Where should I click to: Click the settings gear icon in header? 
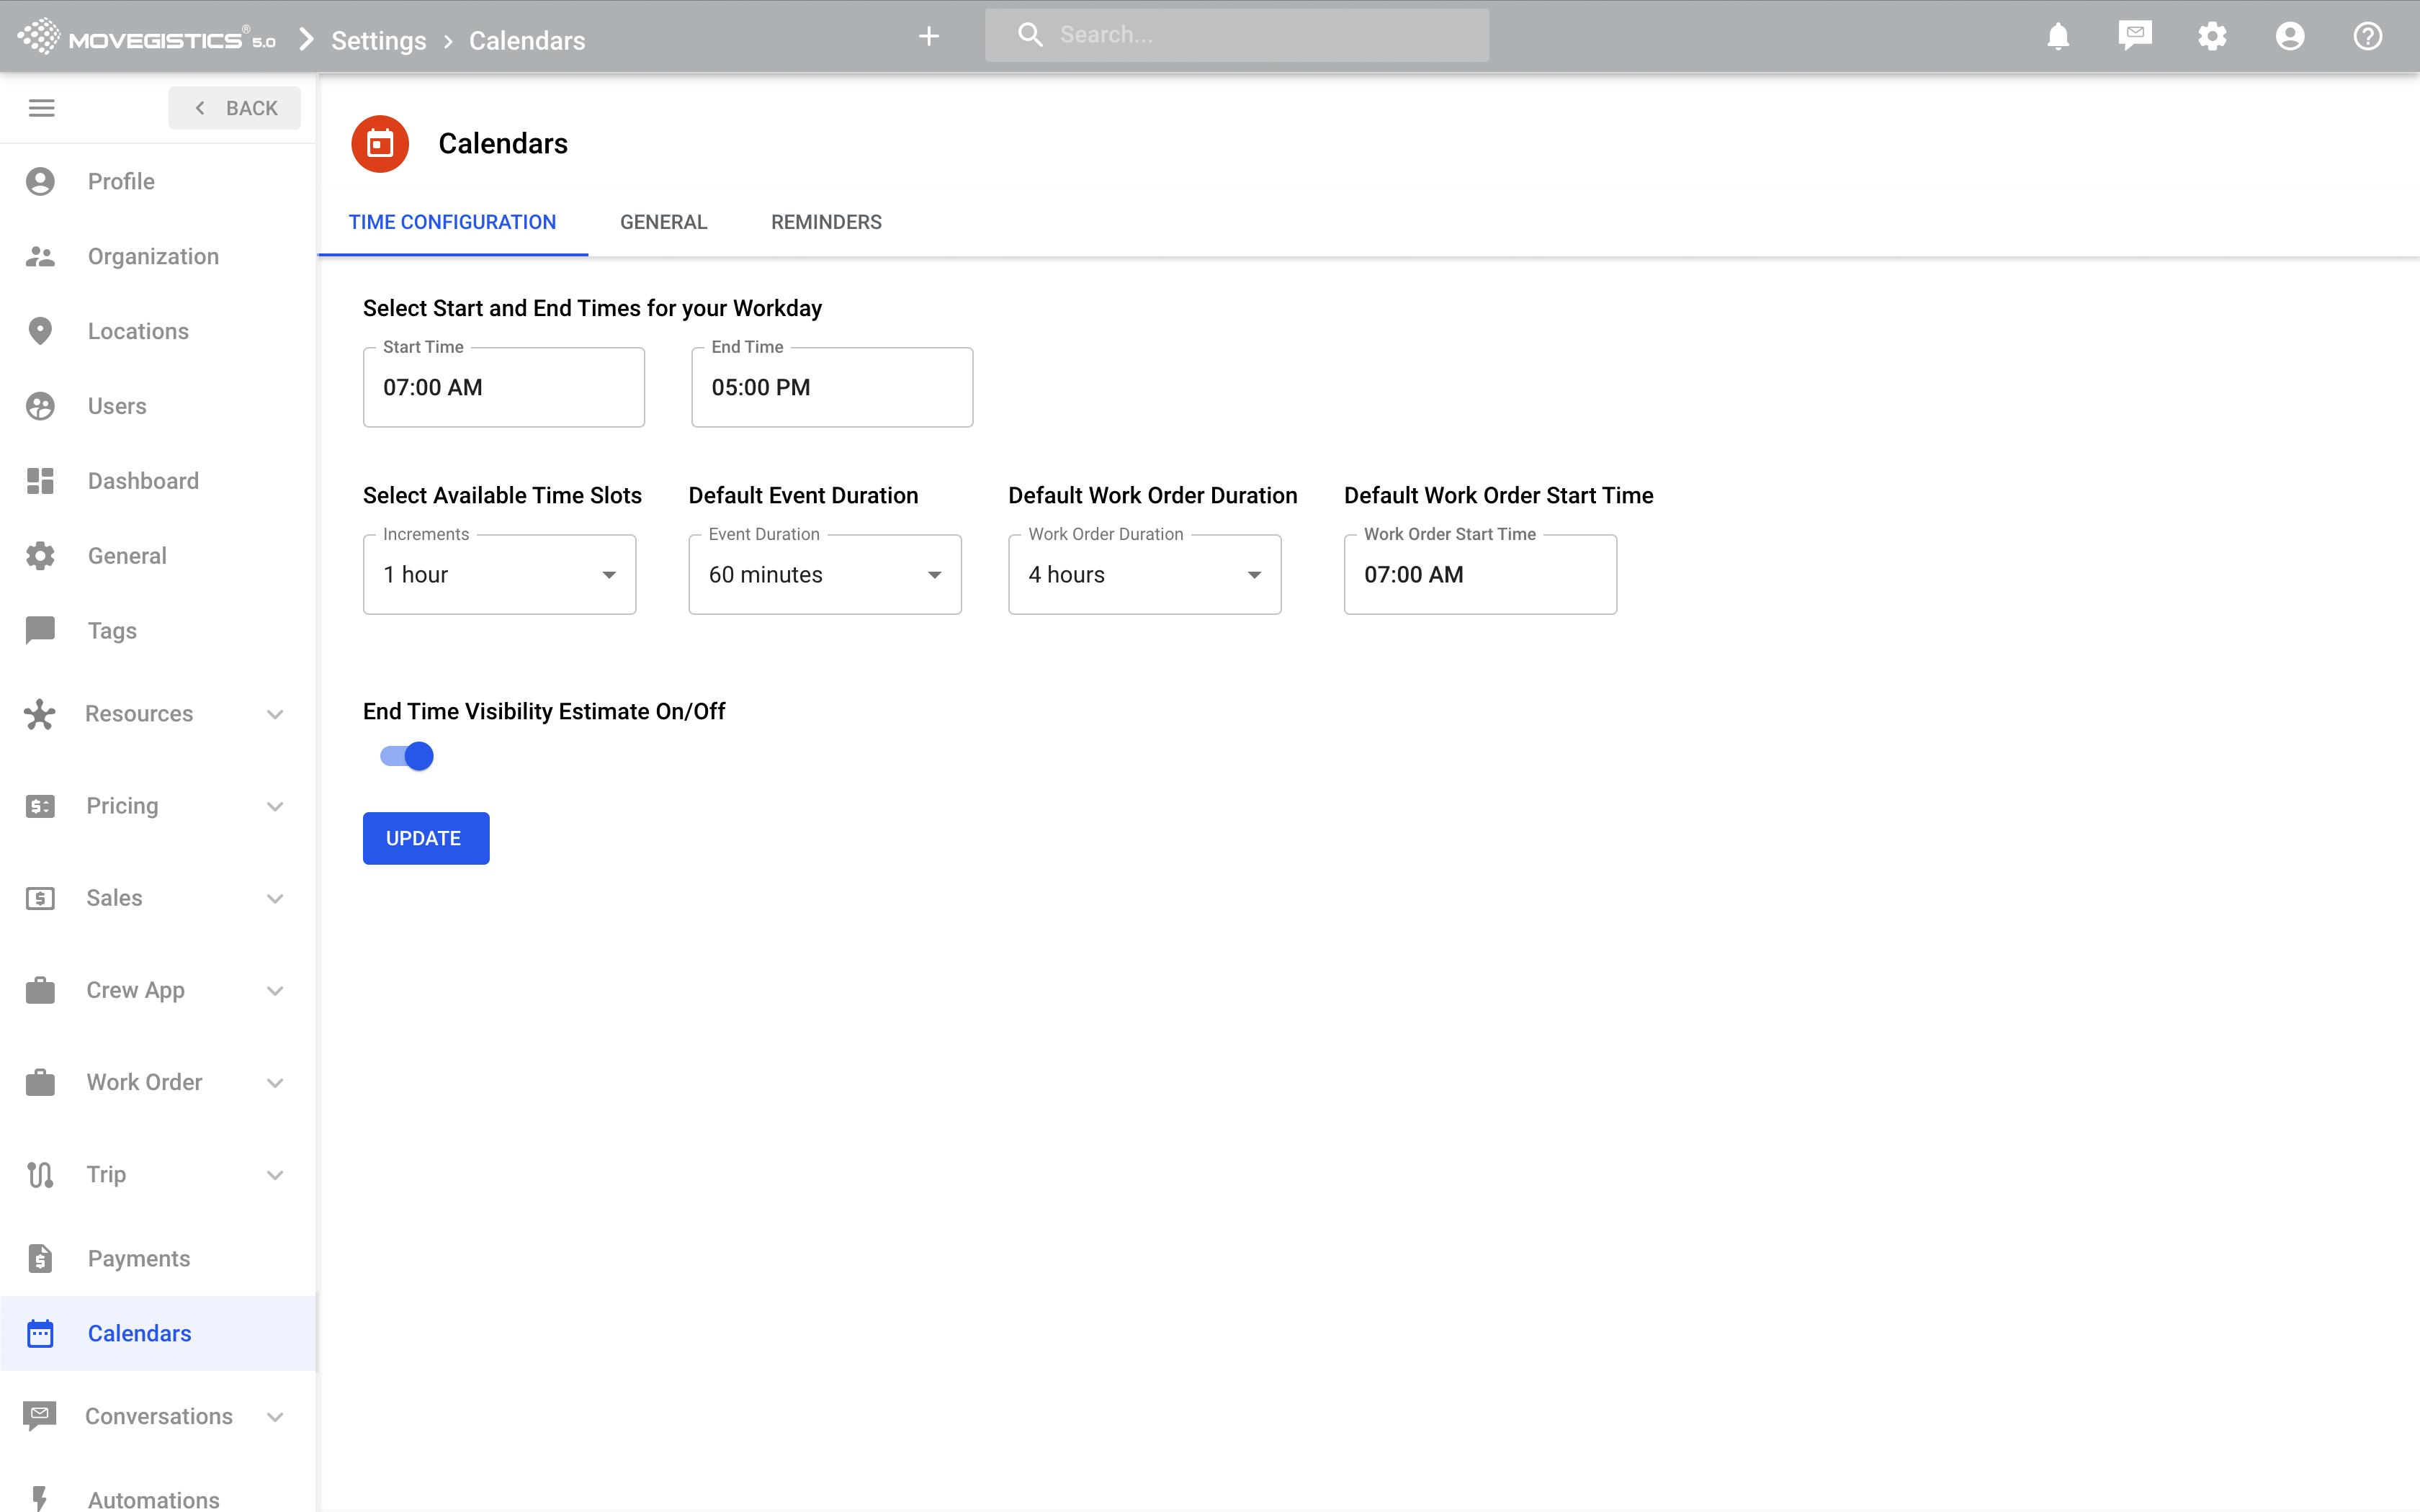(2212, 37)
